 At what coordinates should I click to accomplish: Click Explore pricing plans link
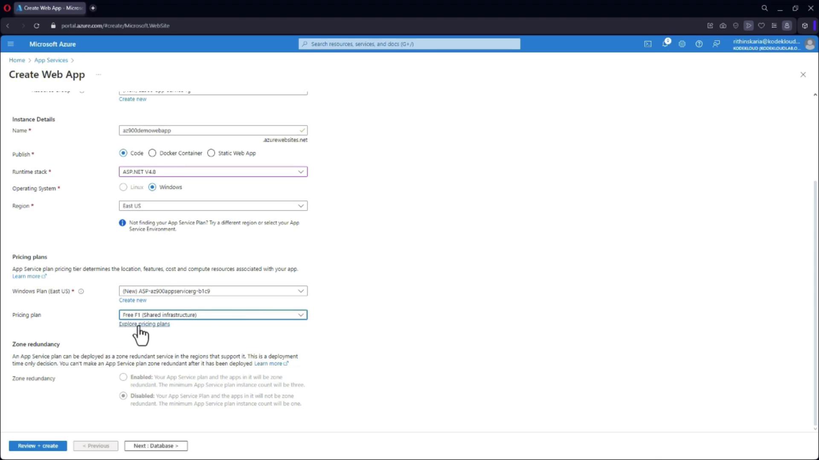(x=144, y=324)
